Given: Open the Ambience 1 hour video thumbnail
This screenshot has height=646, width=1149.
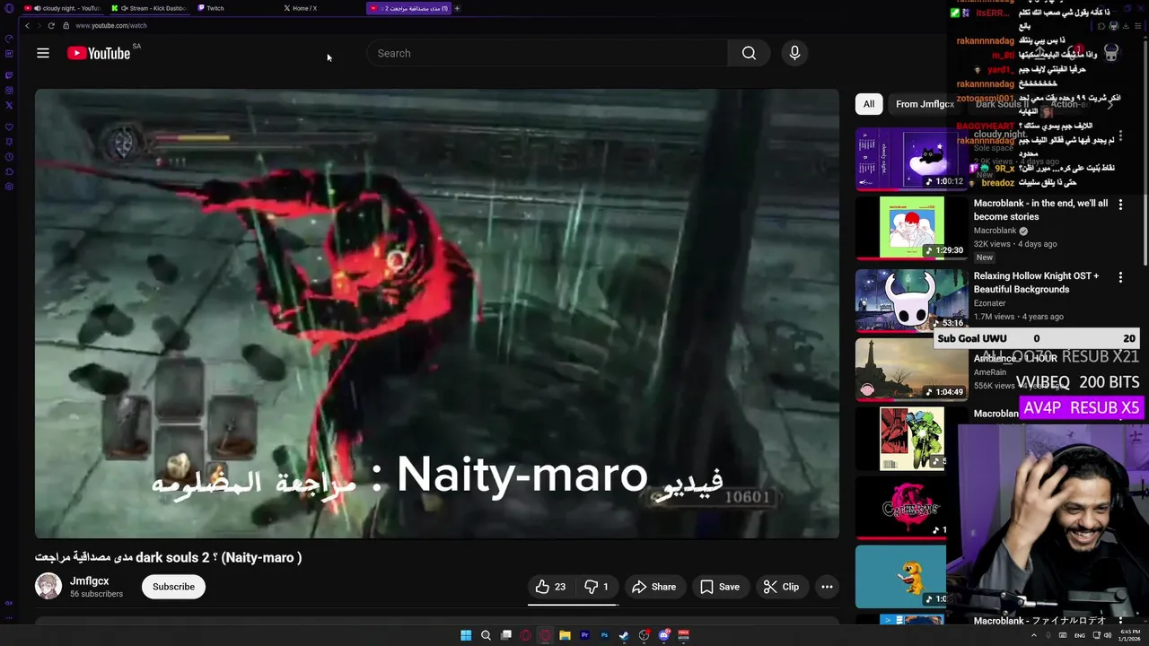Looking at the screenshot, I should tap(911, 370).
